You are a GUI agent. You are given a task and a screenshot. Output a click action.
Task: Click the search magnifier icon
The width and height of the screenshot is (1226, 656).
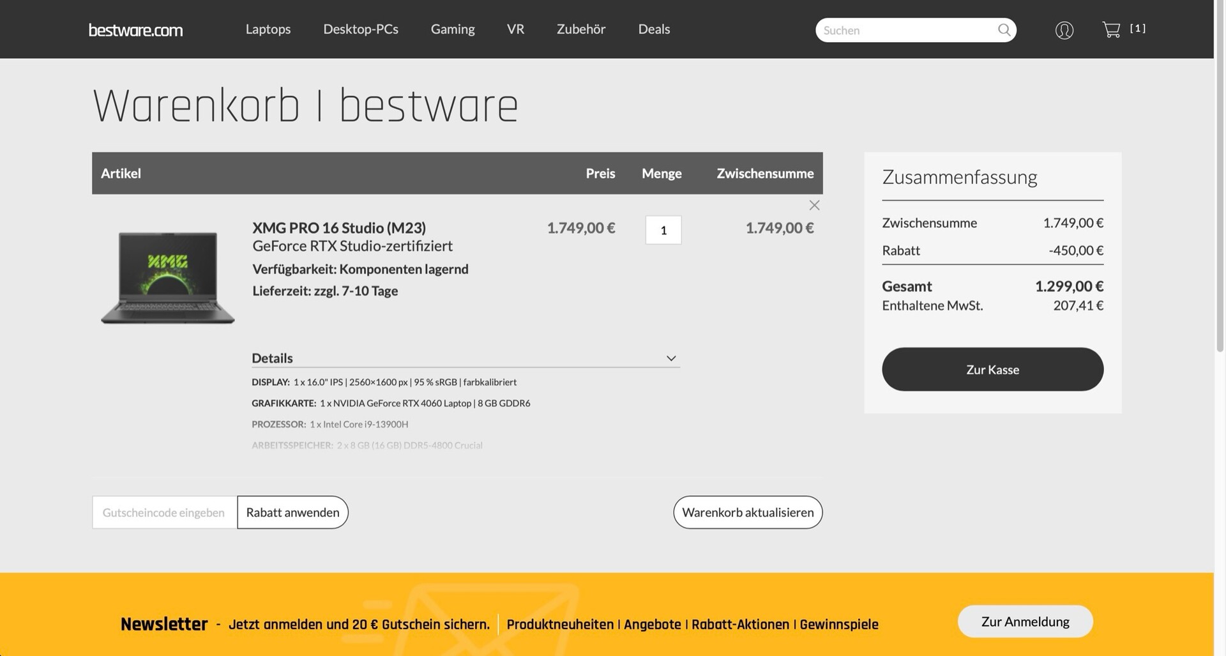coord(1004,30)
